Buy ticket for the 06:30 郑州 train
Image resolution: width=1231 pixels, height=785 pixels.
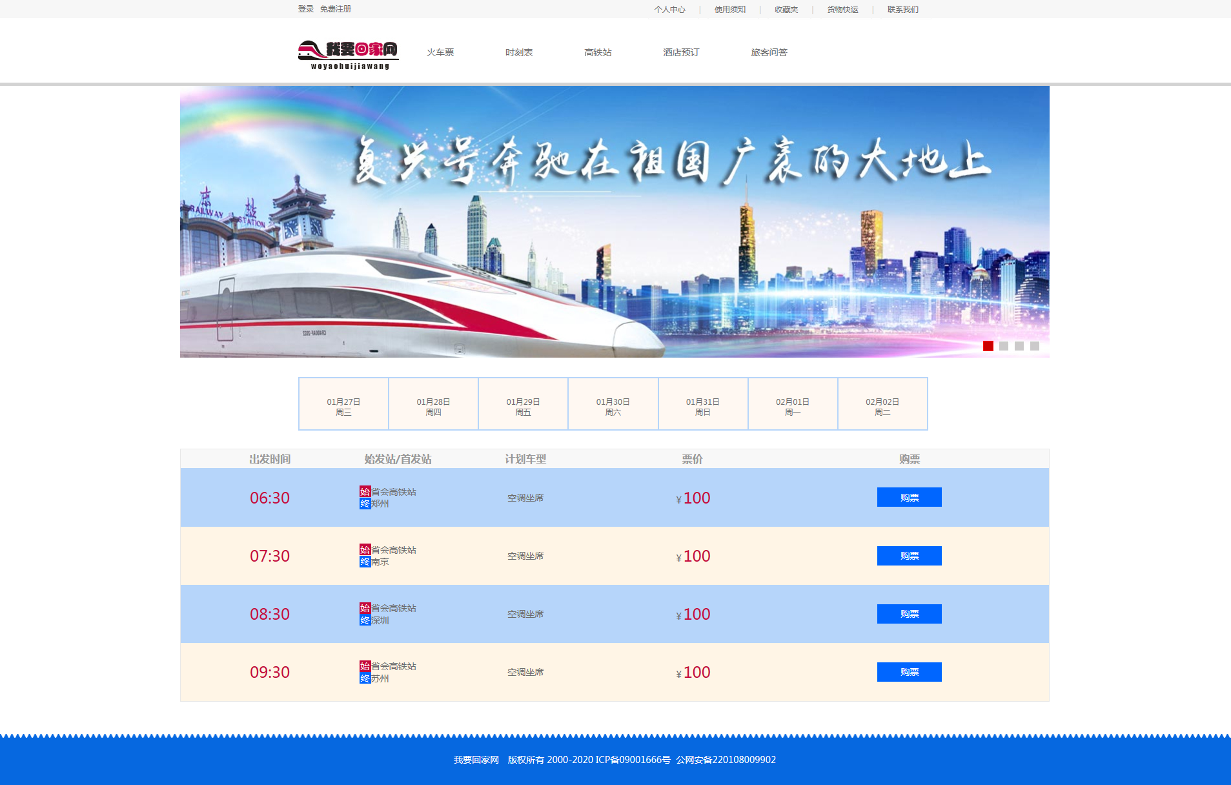(909, 497)
